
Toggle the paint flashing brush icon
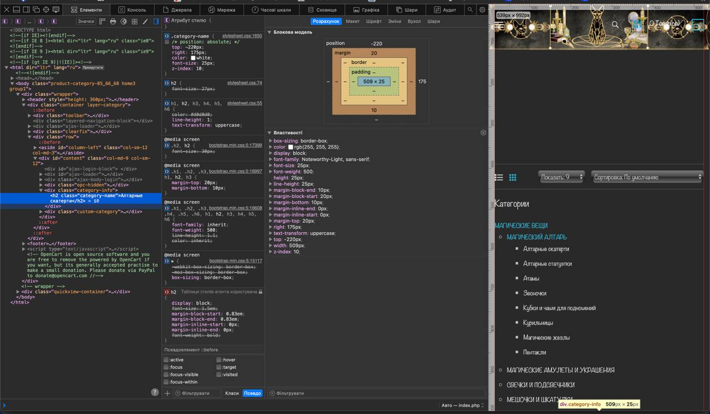pos(145,22)
